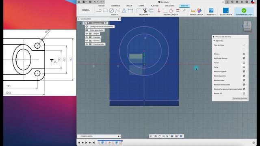
Task: Open the INSERTAR dropdown menu
Action: click(x=211, y=15)
